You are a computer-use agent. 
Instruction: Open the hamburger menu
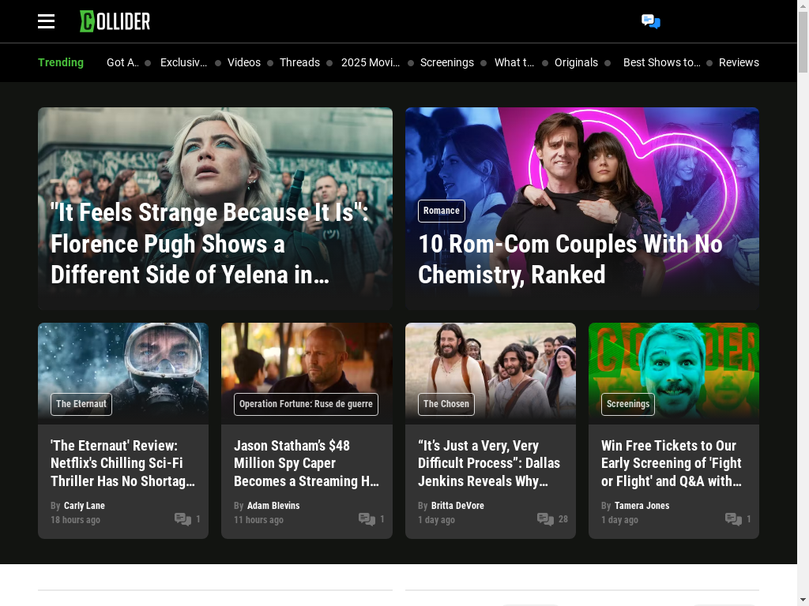tap(46, 21)
